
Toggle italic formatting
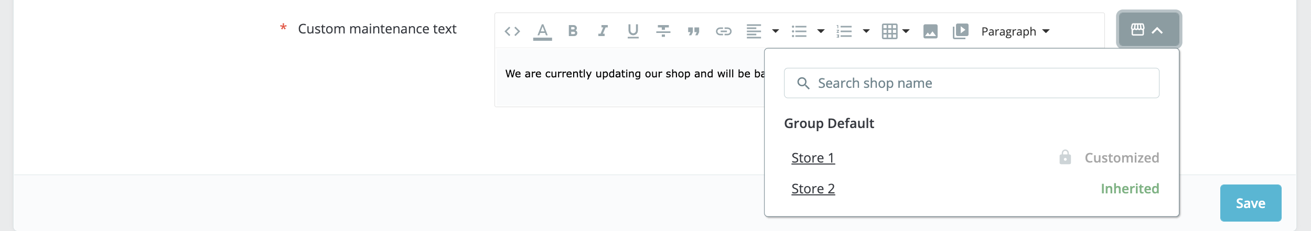click(603, 31)
